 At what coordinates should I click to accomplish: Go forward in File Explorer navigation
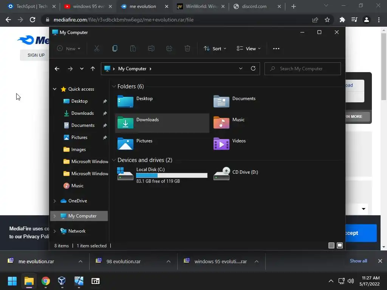[70, 69]
